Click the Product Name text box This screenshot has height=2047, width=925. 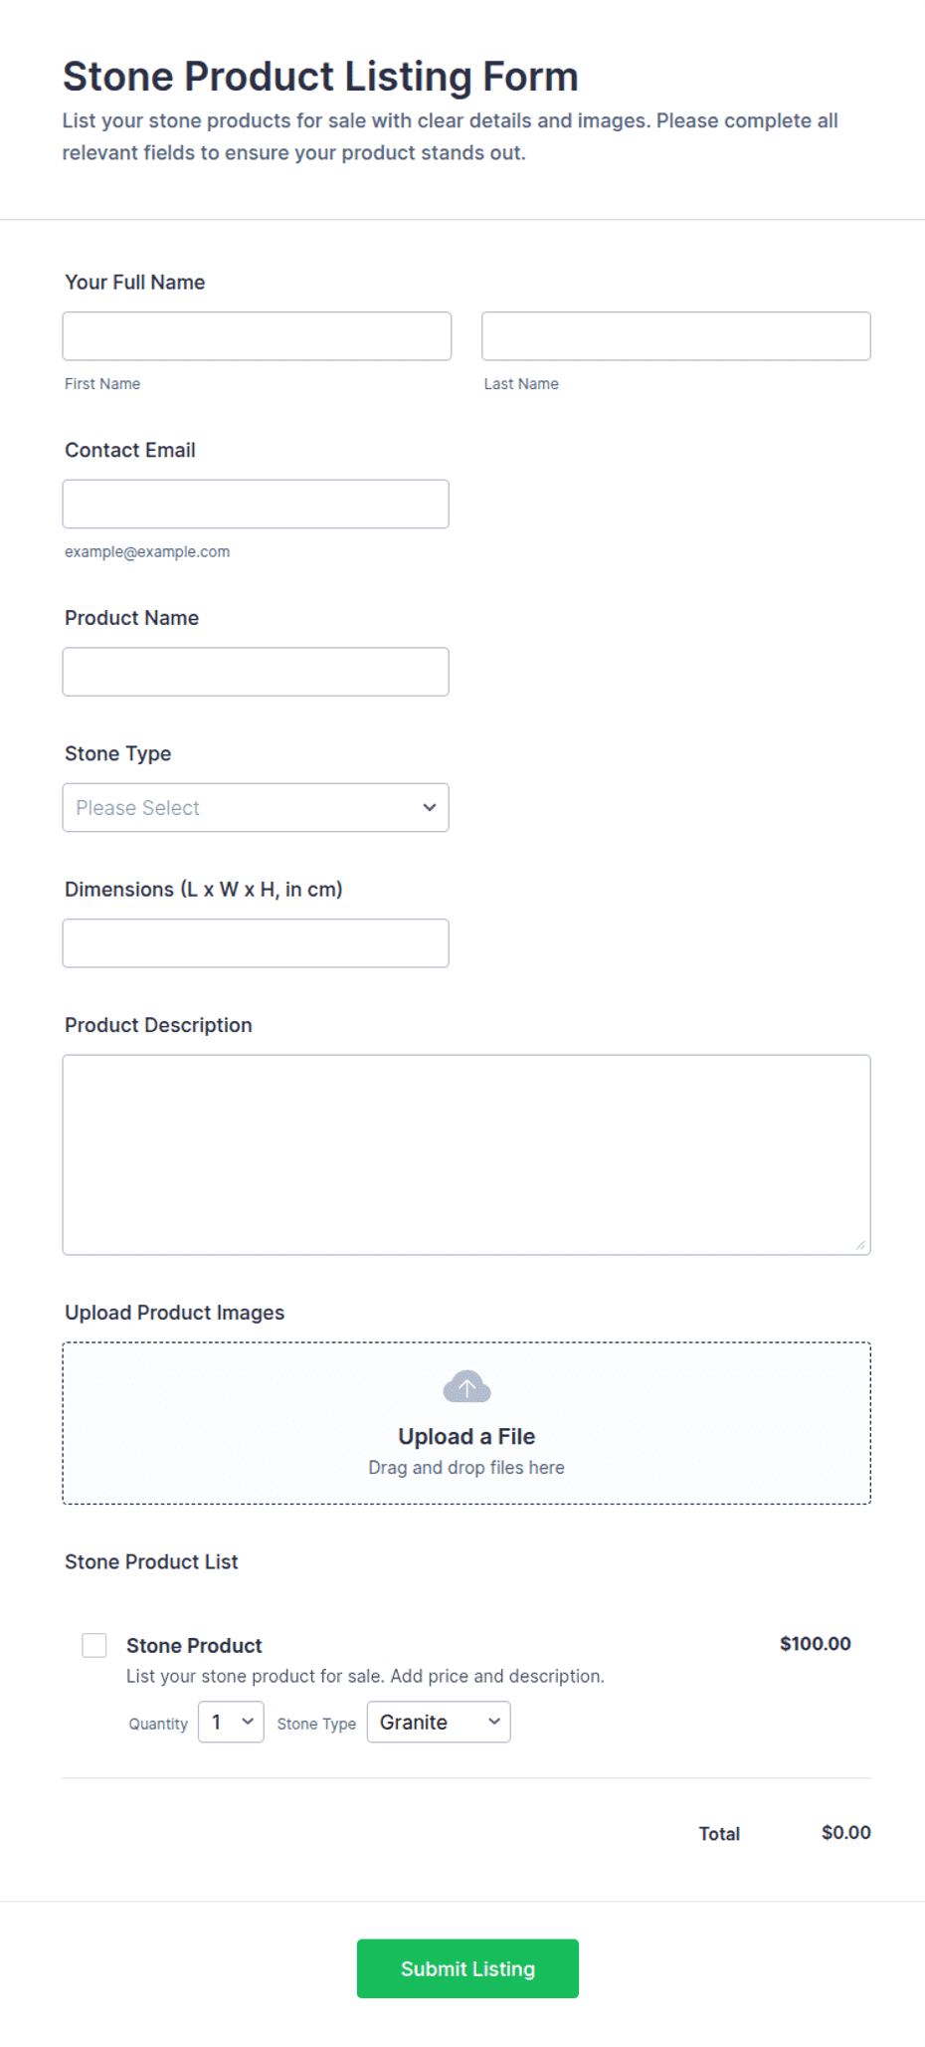click(256, 672)
